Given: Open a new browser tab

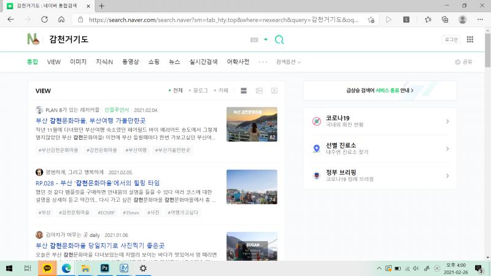Looking at the screenshot, I should (x=101, y=6).
